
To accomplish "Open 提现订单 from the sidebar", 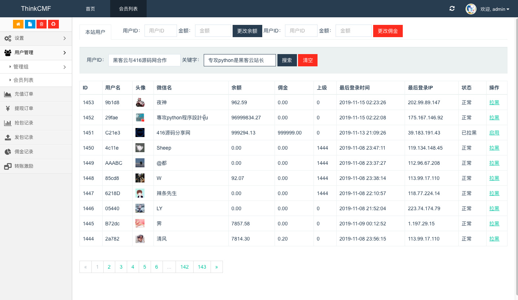I will (24, 109).
